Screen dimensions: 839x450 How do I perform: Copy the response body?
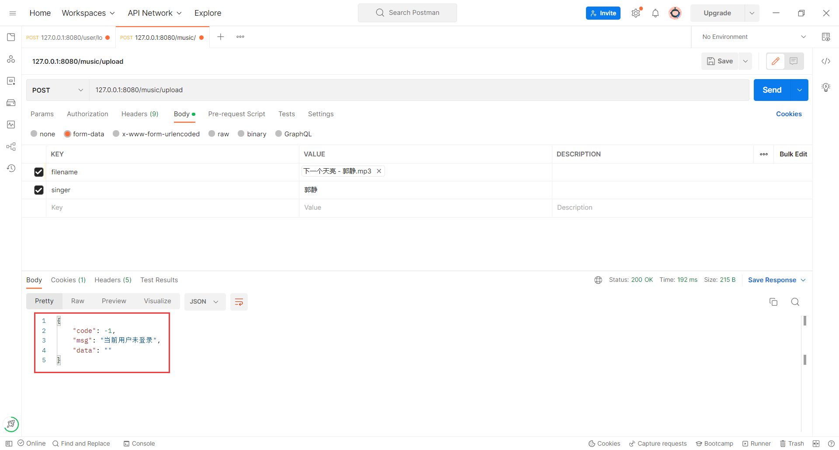[773, 302]
